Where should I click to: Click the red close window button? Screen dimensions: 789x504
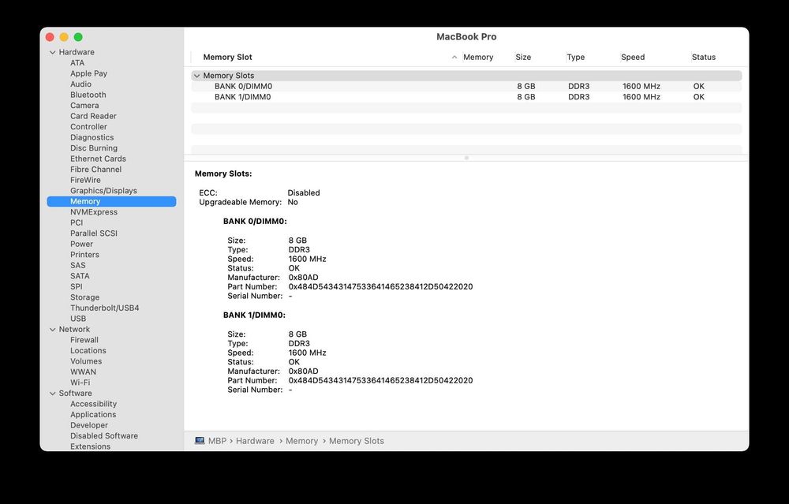[50, 37]
